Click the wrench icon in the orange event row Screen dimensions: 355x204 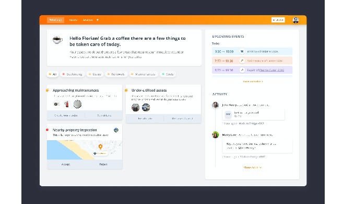[242, 61]
